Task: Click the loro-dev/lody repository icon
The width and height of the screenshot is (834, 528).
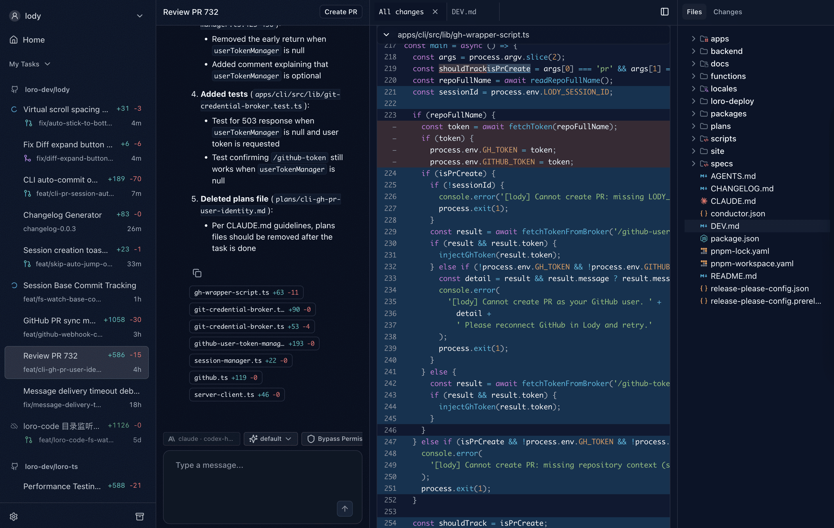Action: tap(14, 90)
